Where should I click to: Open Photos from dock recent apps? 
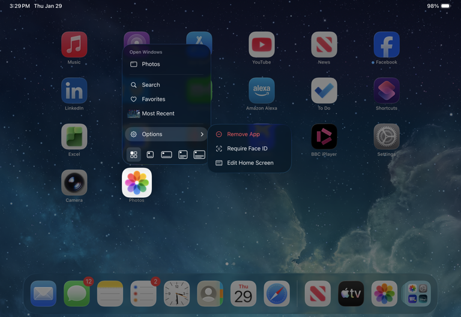pos(384,294)
